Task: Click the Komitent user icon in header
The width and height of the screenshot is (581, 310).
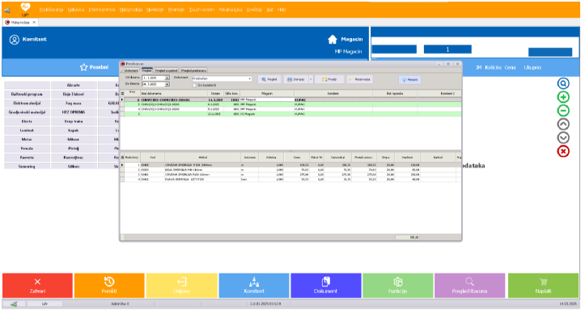Action: (x=14, y=40)
